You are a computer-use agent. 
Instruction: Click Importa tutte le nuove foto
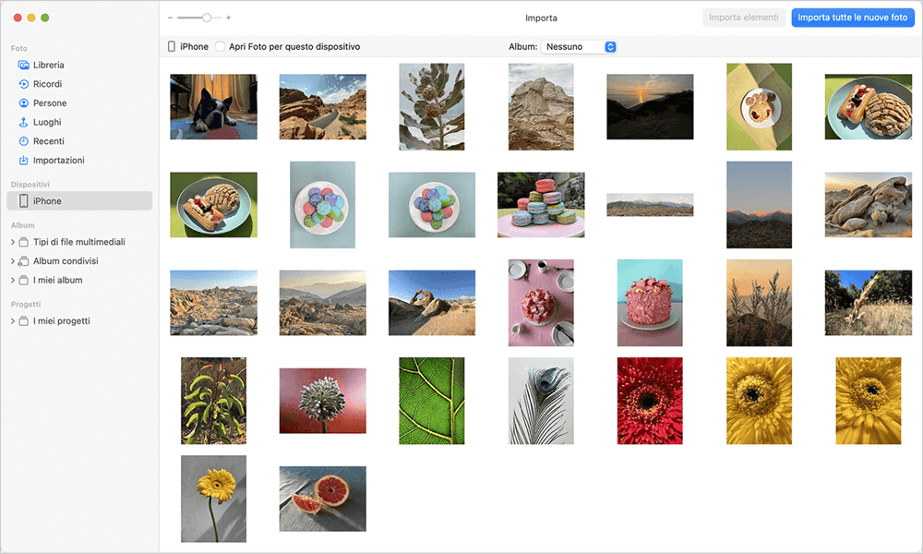point(852,18)
